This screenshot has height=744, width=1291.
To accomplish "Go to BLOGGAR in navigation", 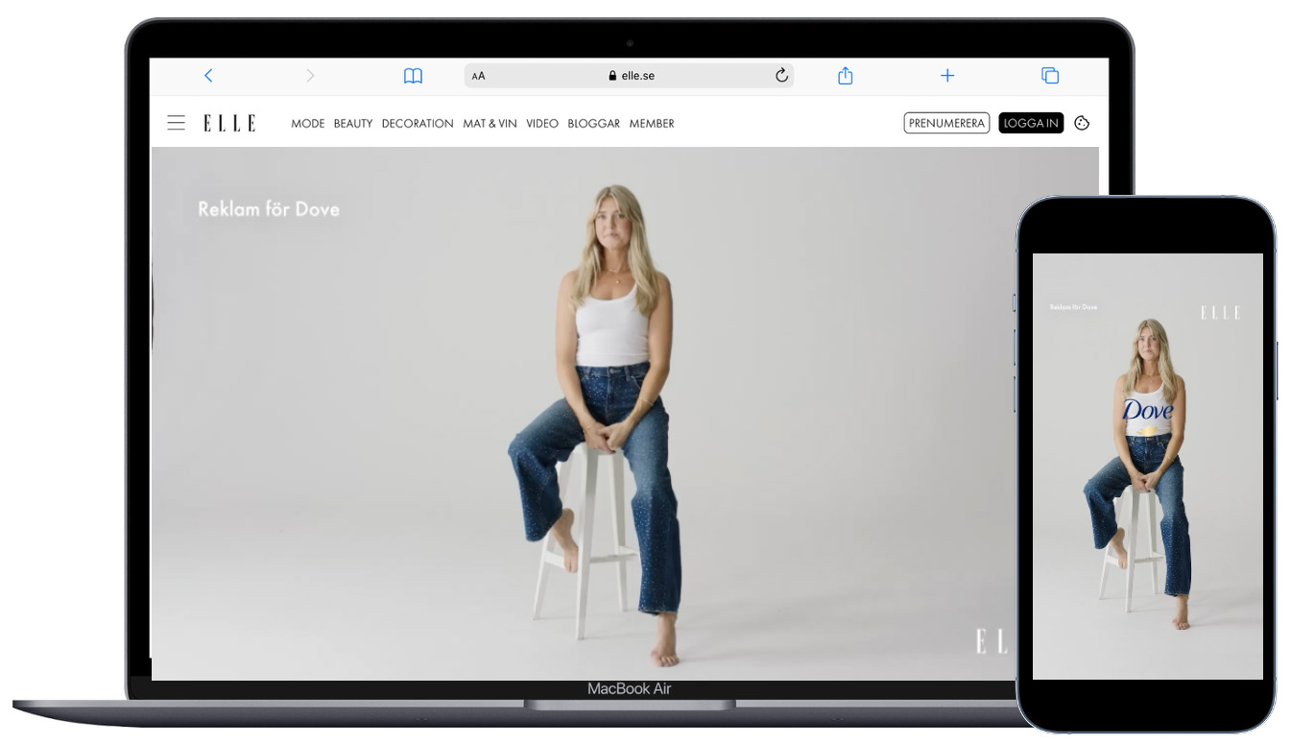I will point(593,124).
